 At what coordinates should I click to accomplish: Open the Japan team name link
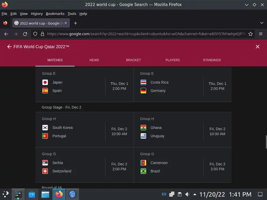(x=57, y=82)
